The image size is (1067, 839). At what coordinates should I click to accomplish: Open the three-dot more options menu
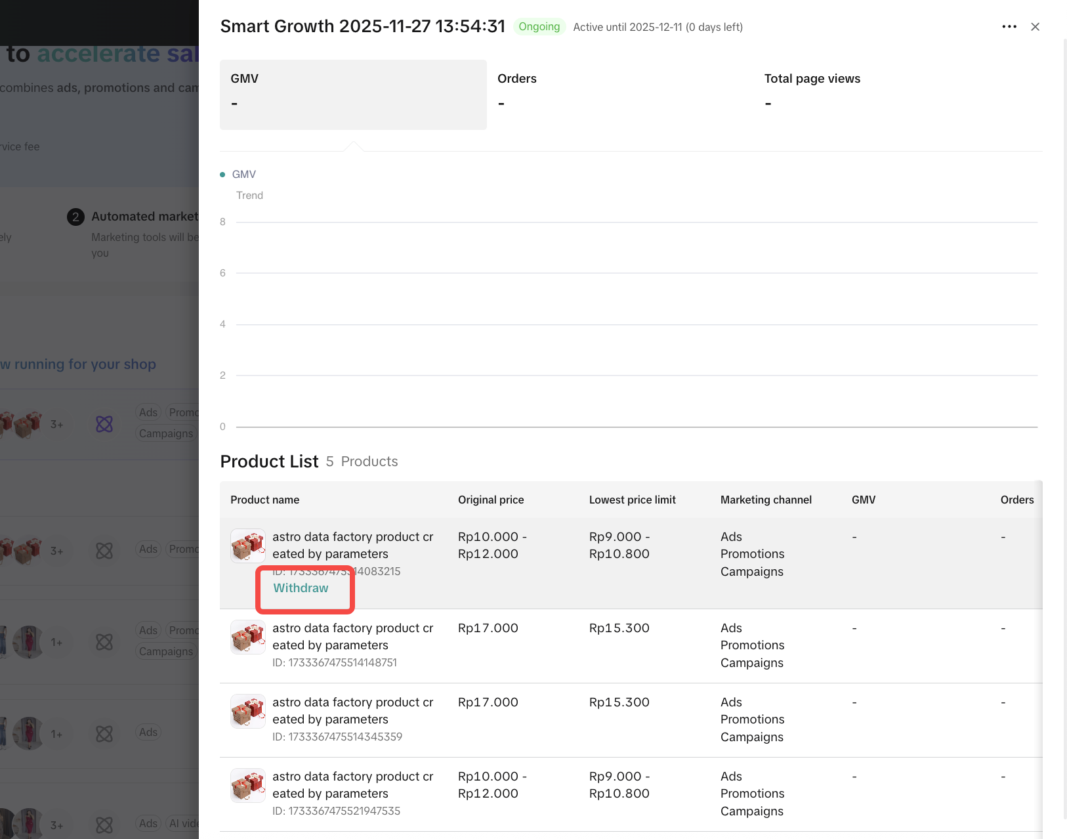pyautogui.click(x=1009, y=27)
